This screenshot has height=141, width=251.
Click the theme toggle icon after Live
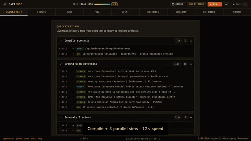(245, 4)
